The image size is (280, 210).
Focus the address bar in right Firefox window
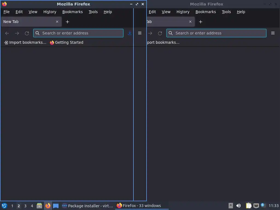click(x=216, y=33)
